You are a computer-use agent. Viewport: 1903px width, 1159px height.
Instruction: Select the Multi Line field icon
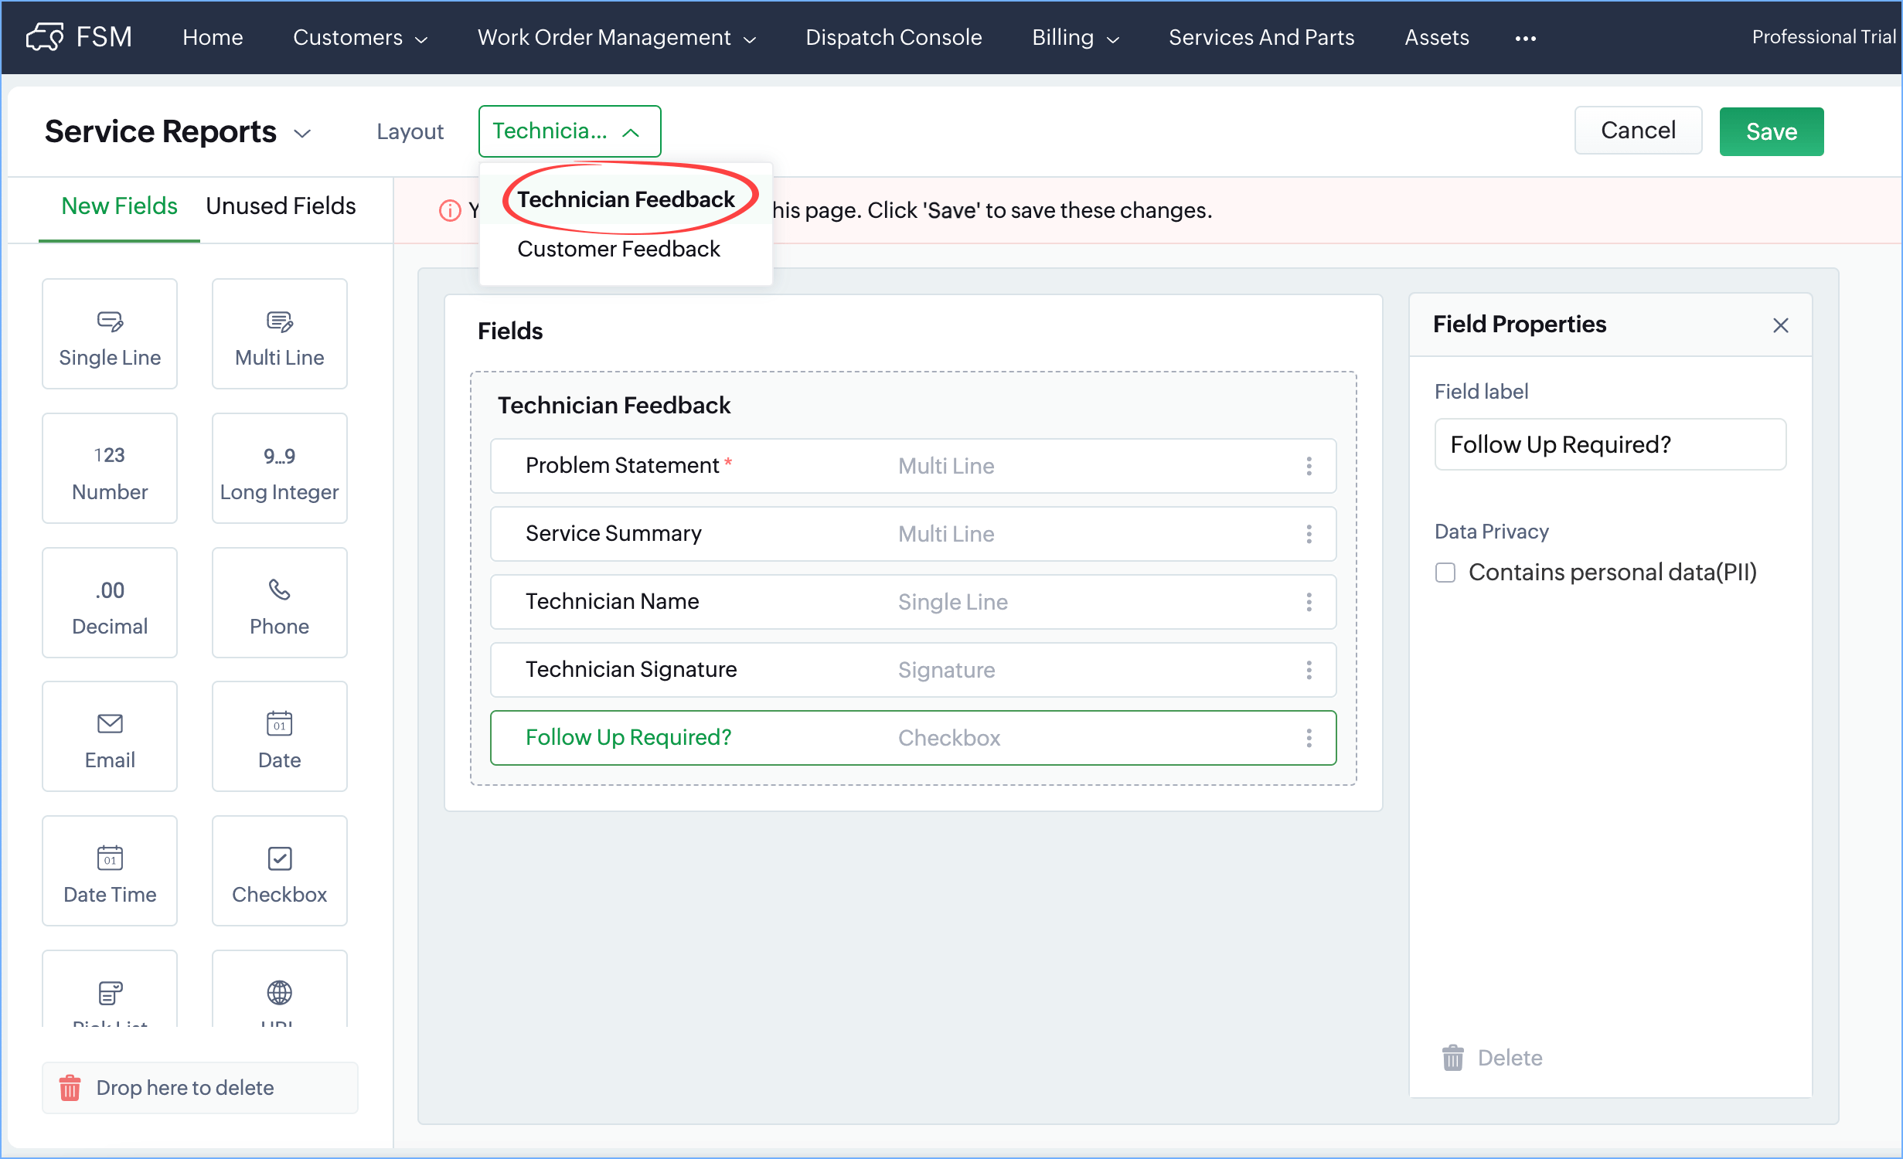[x=279, y=321]
